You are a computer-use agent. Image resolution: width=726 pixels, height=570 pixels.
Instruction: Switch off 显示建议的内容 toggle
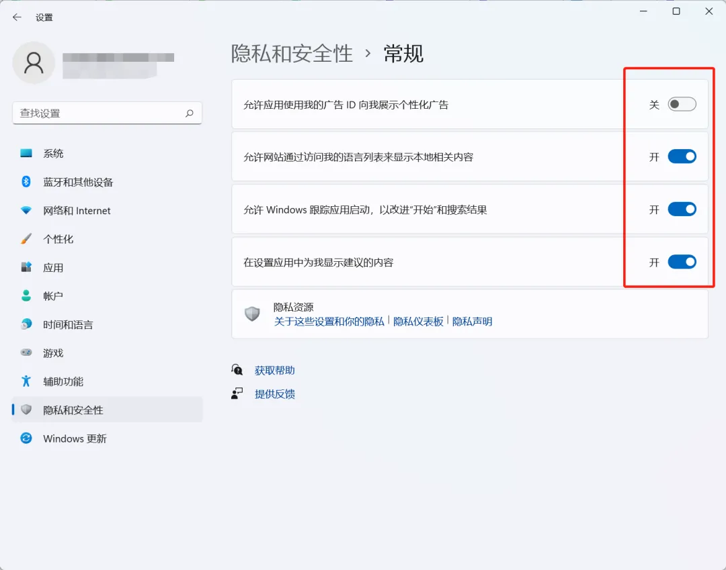click(x=682, y=263)
